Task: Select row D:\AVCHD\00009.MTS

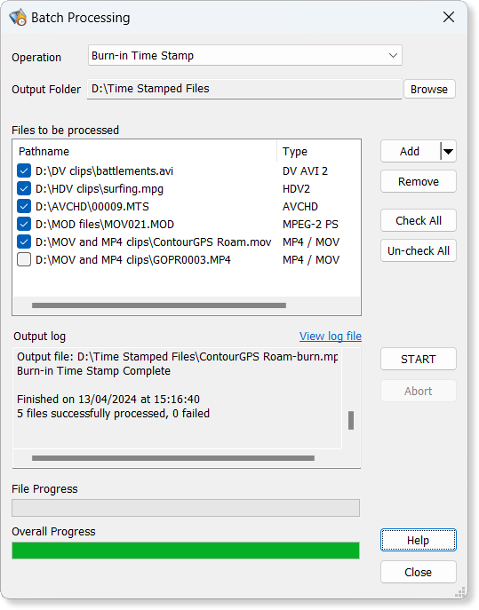Action: pyautogui.click(x=92, y=207)
